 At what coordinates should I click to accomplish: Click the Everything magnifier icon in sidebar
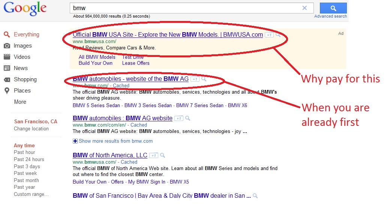tap(7, 34)
